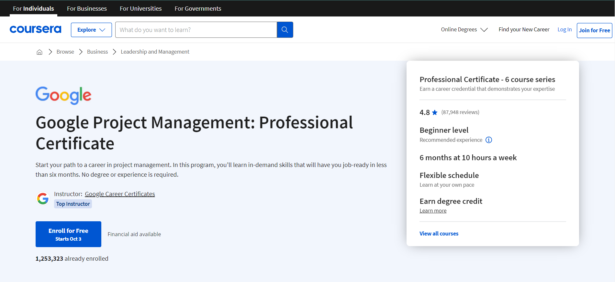Click the blue rating star

pos(435,112)
